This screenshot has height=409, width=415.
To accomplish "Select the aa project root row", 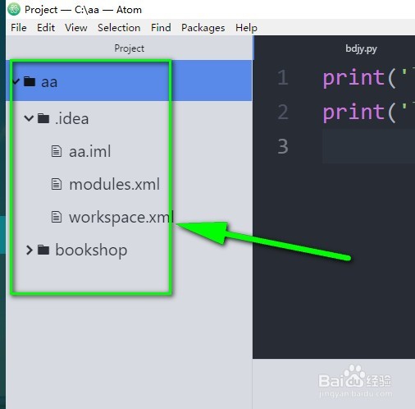I will tap(129, 80).
